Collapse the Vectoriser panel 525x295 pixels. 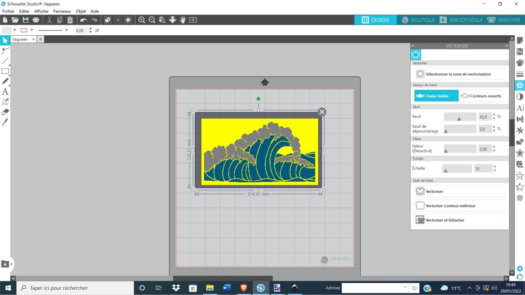[x=413, y=46]
